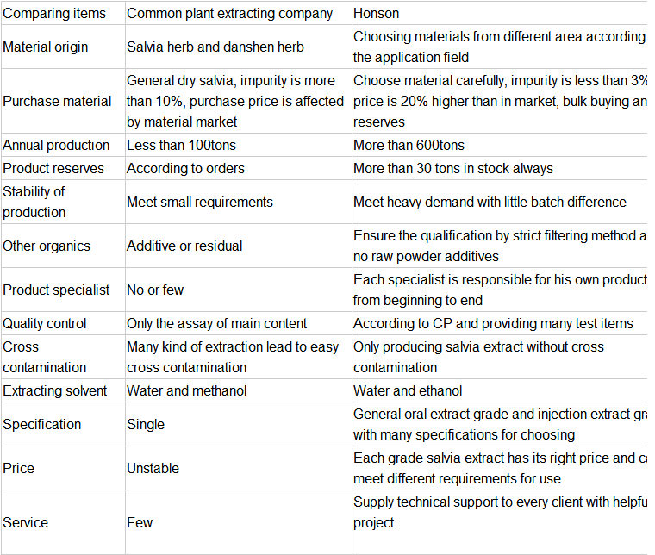Select the 'Meet small requirements' cell
The image size is (655, 555).
[x=200, y=202]
